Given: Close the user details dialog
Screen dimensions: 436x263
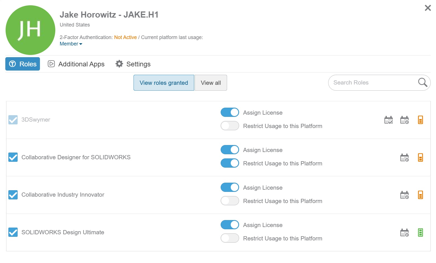Looking at the screenshot, I should click(x=428, y=8).
